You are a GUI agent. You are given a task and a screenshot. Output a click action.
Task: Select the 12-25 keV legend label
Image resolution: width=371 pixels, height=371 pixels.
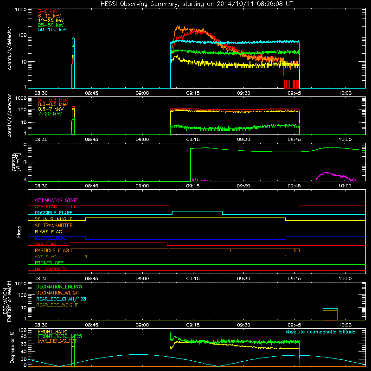(x=51, y=20)
